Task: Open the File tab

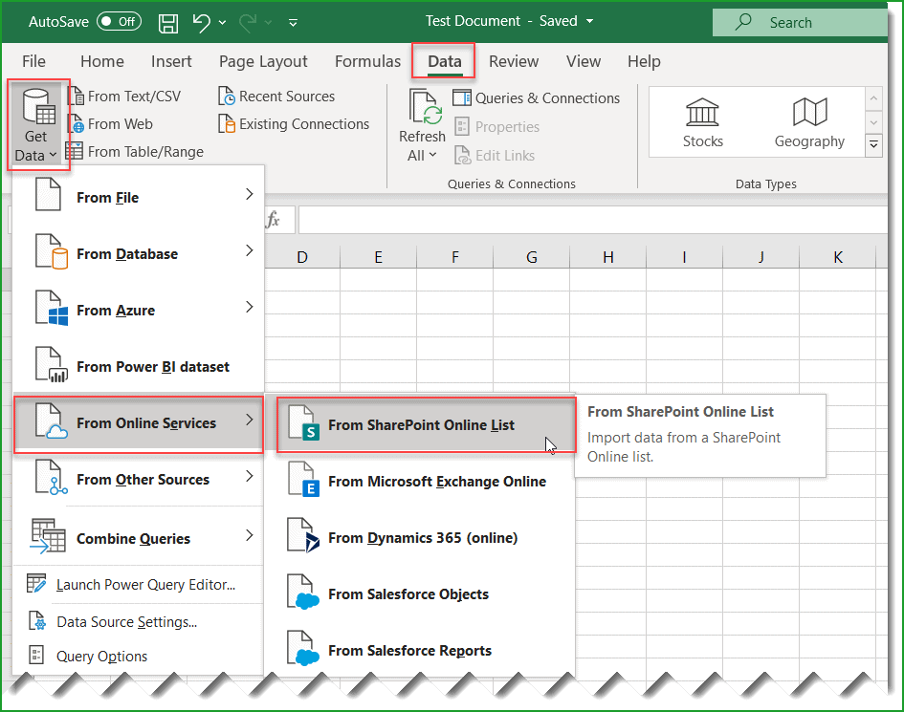Action: coord(33,61)
